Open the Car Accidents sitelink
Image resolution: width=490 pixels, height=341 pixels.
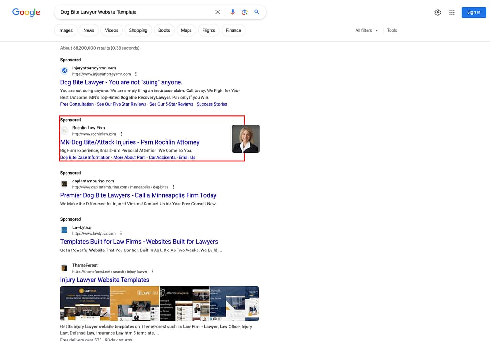click(162, 158)
